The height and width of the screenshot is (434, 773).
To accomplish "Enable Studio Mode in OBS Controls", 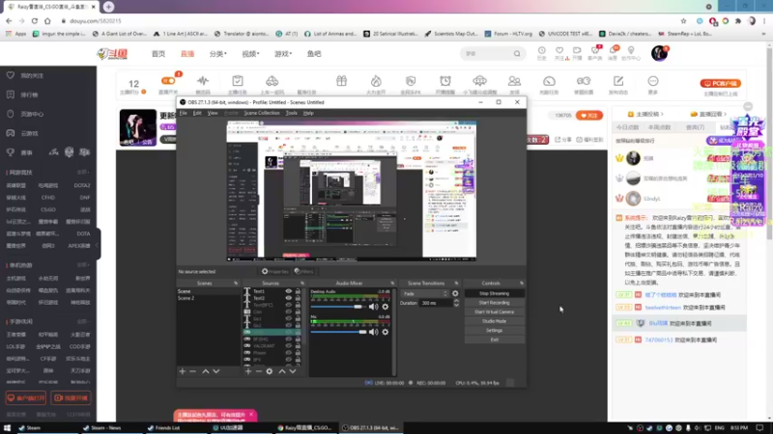I will click(494, 321).
